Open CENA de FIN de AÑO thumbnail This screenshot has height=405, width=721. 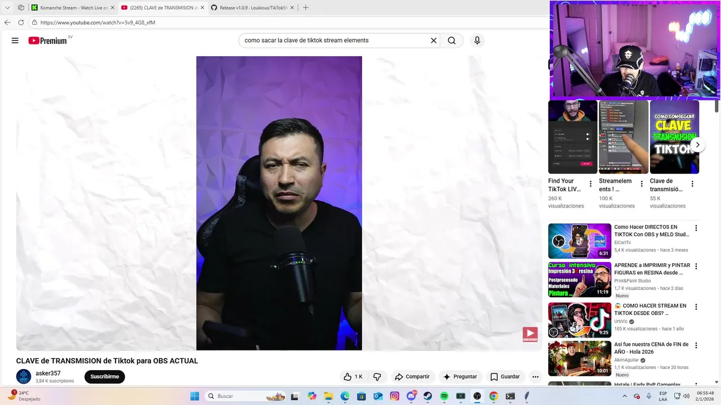[x=580, y=358]
